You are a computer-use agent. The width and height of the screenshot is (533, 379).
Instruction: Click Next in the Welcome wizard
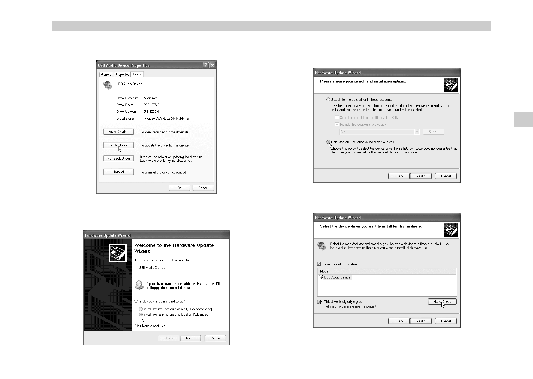click(x=191, y=338)
